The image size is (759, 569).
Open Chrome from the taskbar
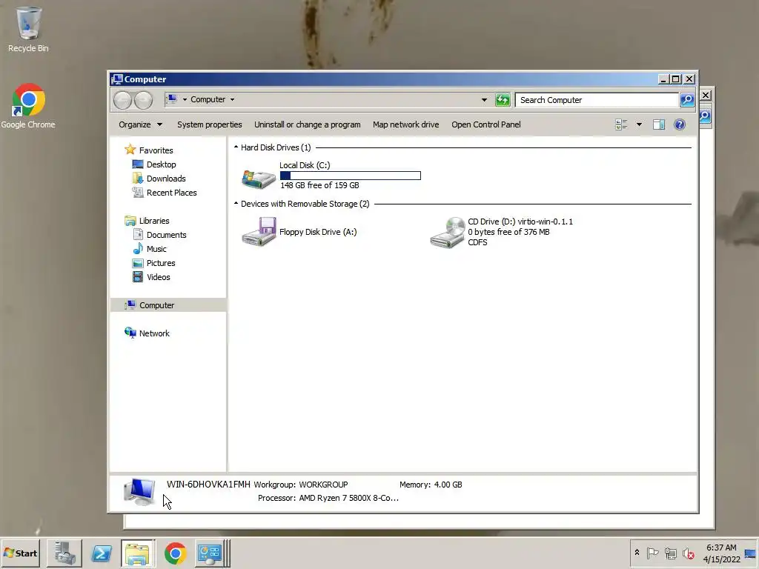pyautogui.click(x=175, y=553)
